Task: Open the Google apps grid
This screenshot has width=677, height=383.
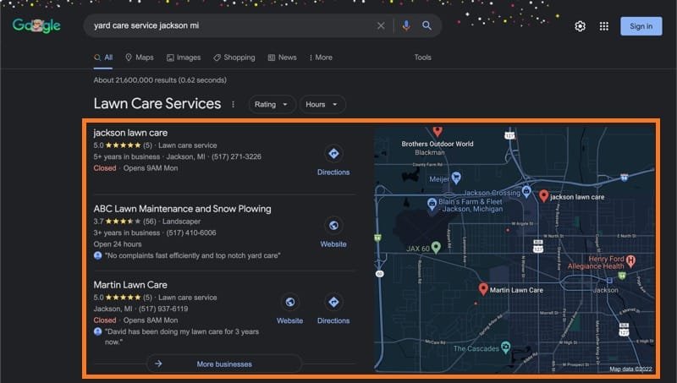Action: [x=603, y=26]
